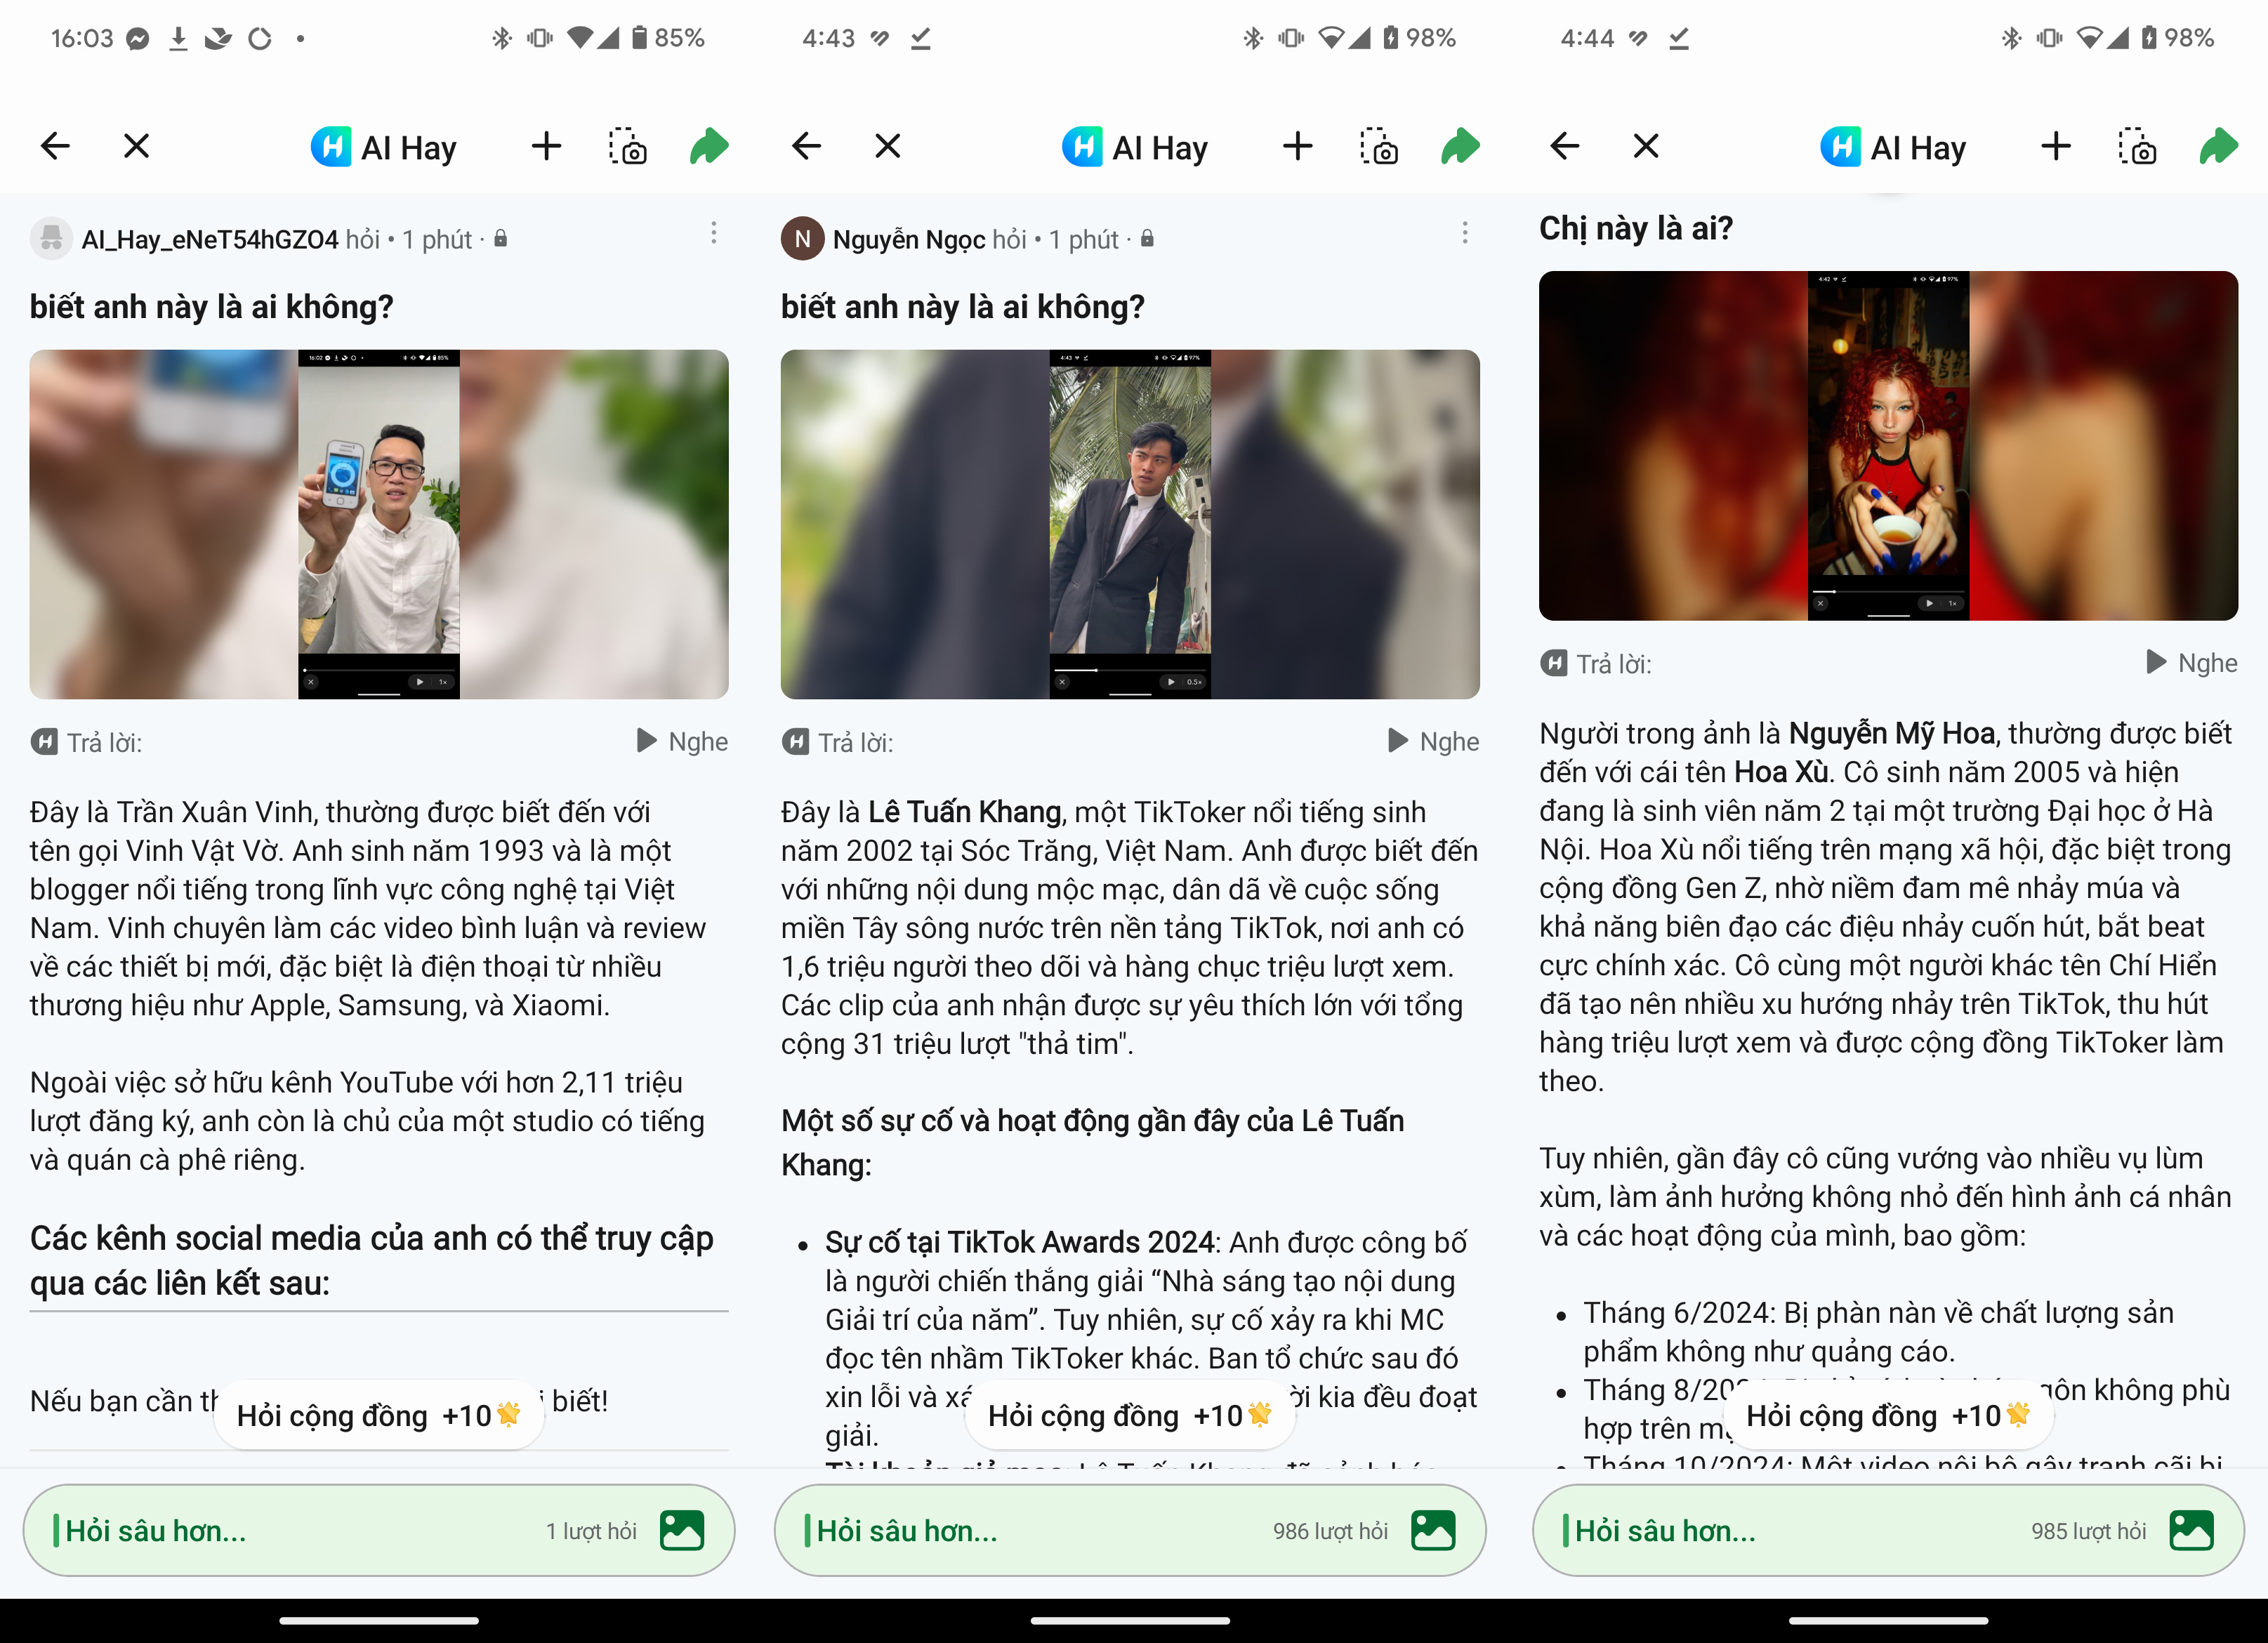The height and width of the screenshot is (1643, 2268).
Task: Play Nghe audio for Lê Tuấn Khang answer
Action: click(1434, 741)
